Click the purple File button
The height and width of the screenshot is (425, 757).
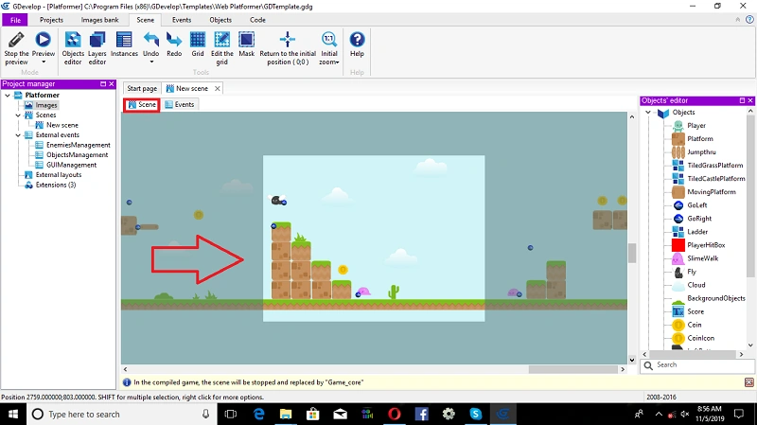15,20
